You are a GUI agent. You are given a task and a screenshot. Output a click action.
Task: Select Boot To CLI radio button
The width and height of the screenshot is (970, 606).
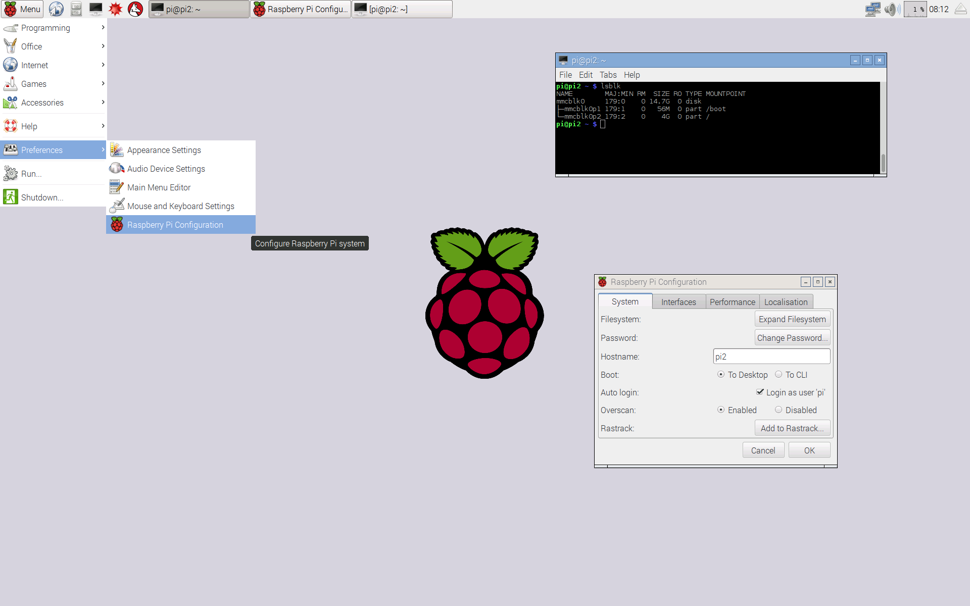point(778,374)
